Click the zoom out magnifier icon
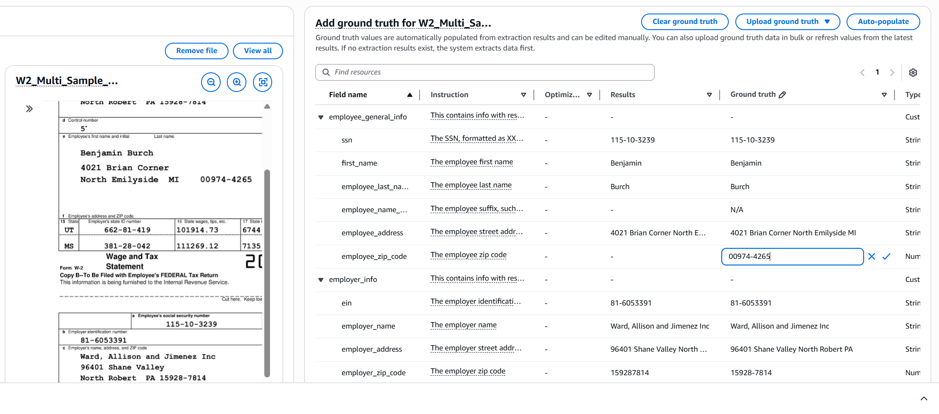 pyautogui.click(x=211, y=82)
